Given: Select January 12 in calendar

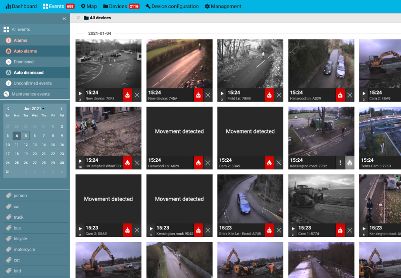Looking at the screenshot, I should [26, 145].
